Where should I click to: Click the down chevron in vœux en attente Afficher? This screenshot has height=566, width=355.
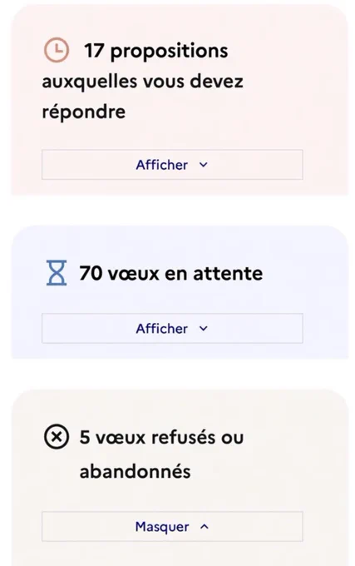tap(204, 329)
